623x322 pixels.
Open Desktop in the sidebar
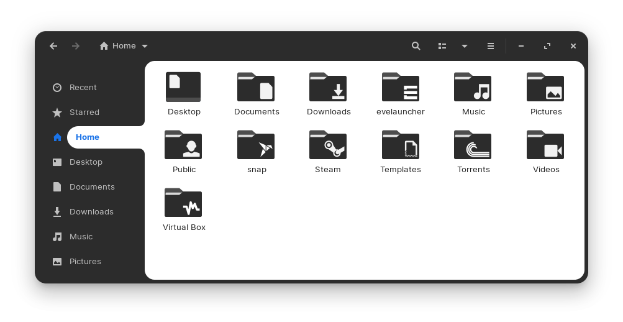pos(78,162)
